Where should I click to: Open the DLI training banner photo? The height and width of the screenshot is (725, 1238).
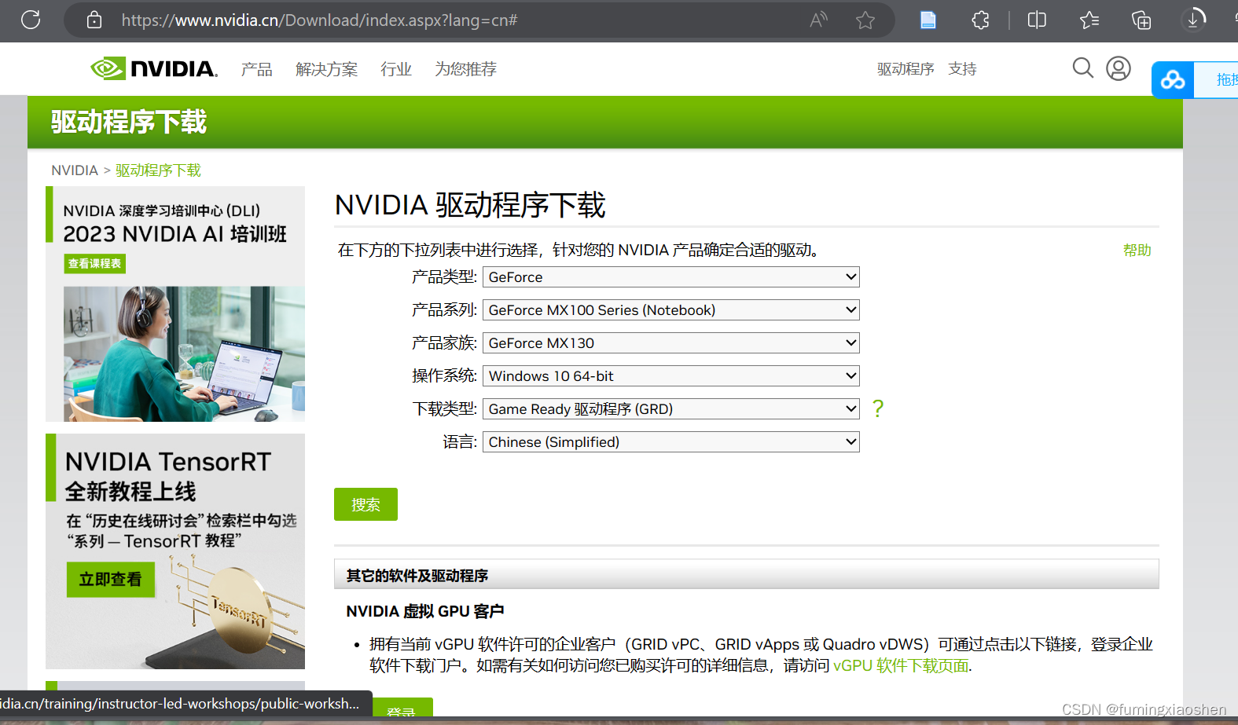click(184, 353)
